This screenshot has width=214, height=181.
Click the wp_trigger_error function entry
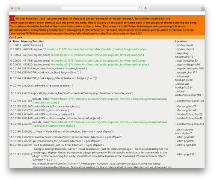pyautogui.click(x=102, y=165)
